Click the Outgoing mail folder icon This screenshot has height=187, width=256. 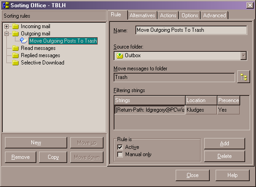click(x=15, y=34)
